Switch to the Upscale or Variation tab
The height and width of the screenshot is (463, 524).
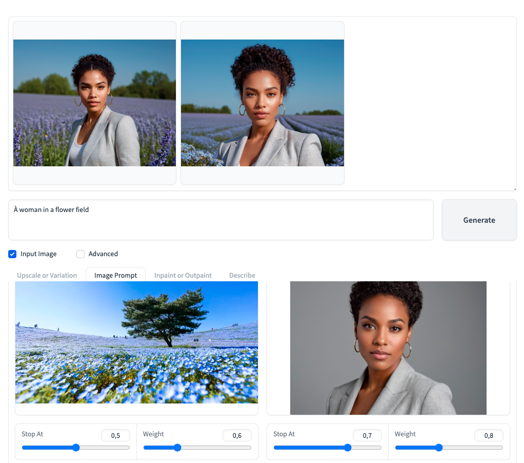coord(47,275)
